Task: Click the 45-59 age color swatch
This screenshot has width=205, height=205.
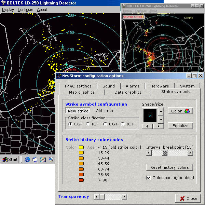Action: pos(81,164)
